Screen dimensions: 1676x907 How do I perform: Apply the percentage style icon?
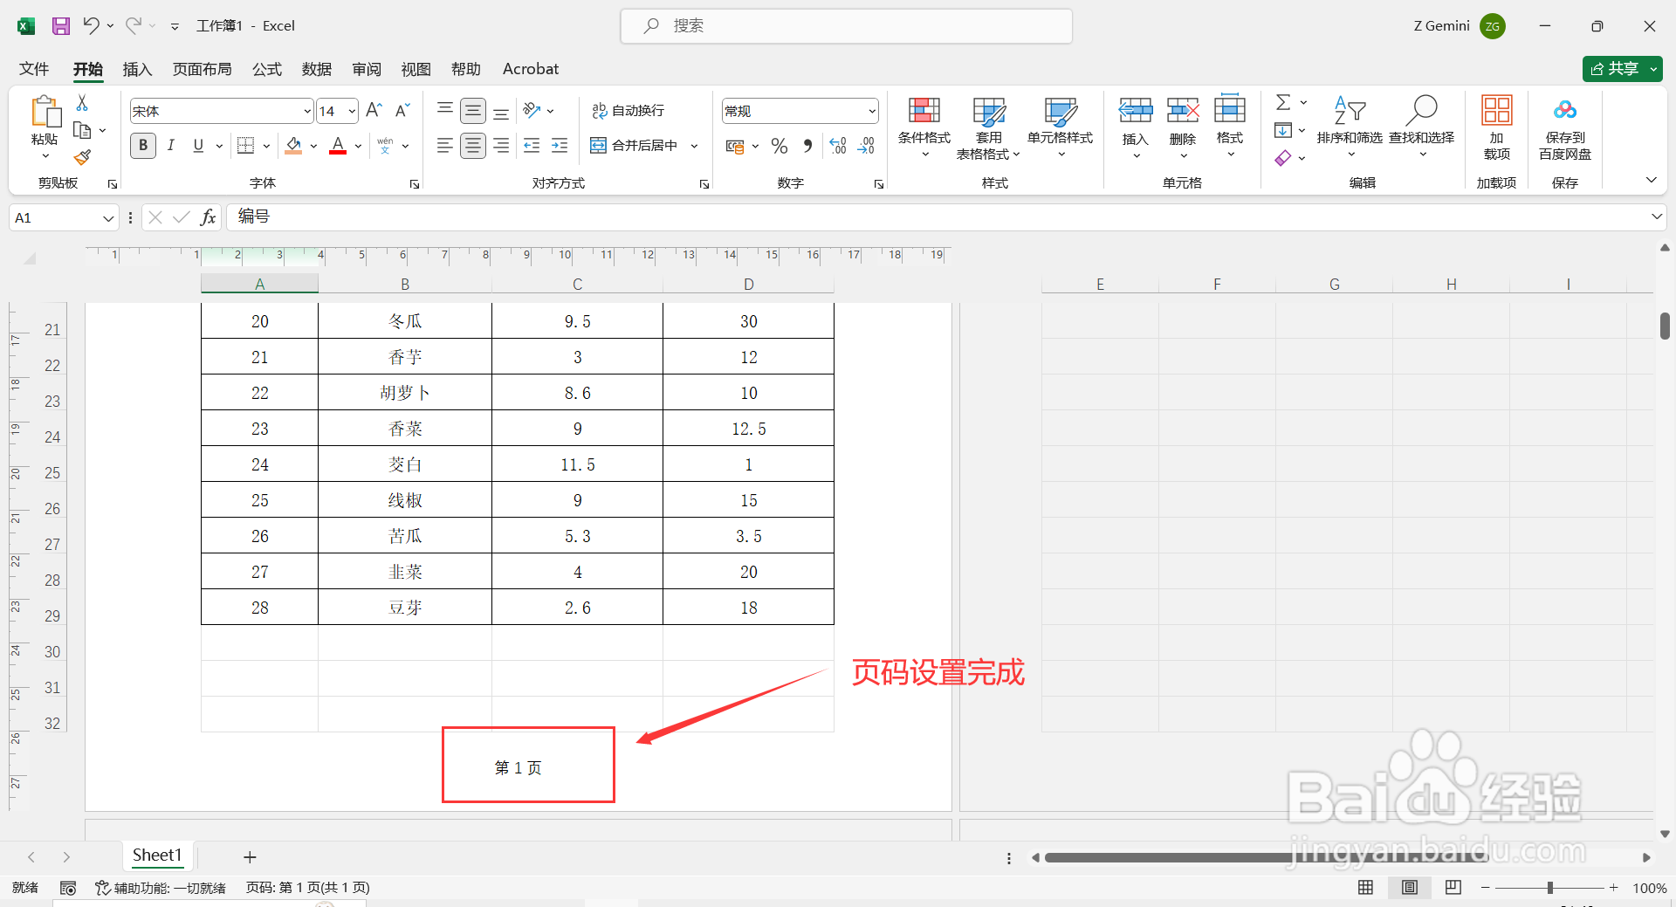779,146
